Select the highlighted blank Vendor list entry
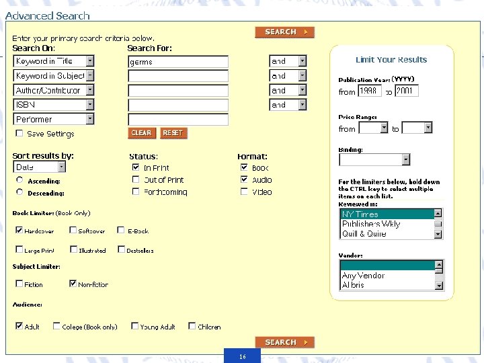This screenshot has height=363, width=484. coord(387,266)
